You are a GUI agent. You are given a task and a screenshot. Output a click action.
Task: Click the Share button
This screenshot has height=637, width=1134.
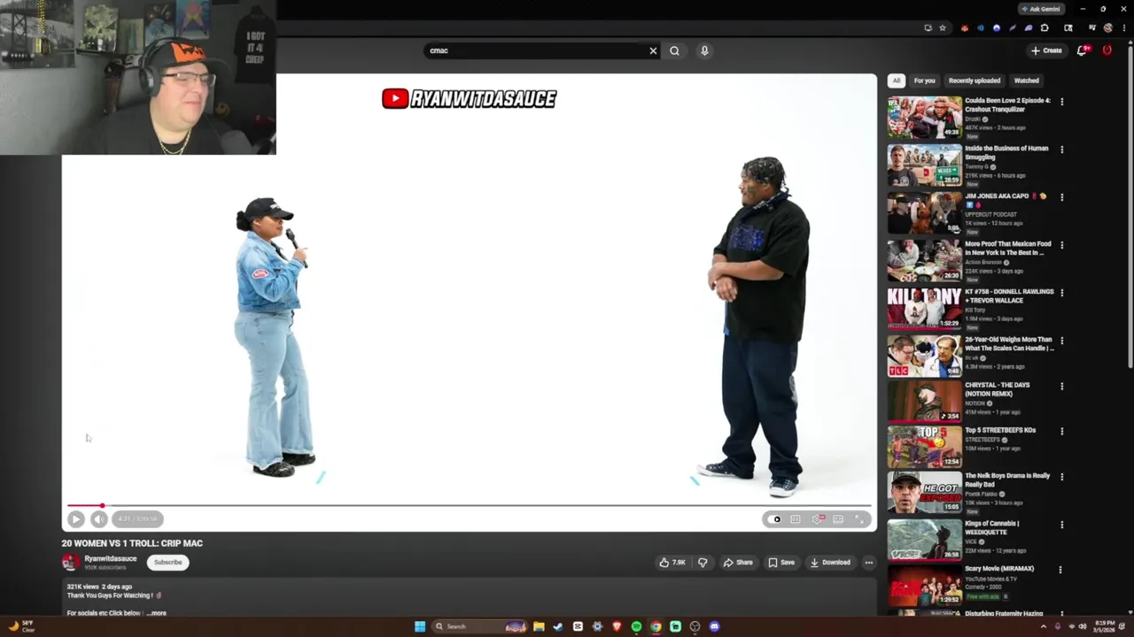tap(737, 563)
